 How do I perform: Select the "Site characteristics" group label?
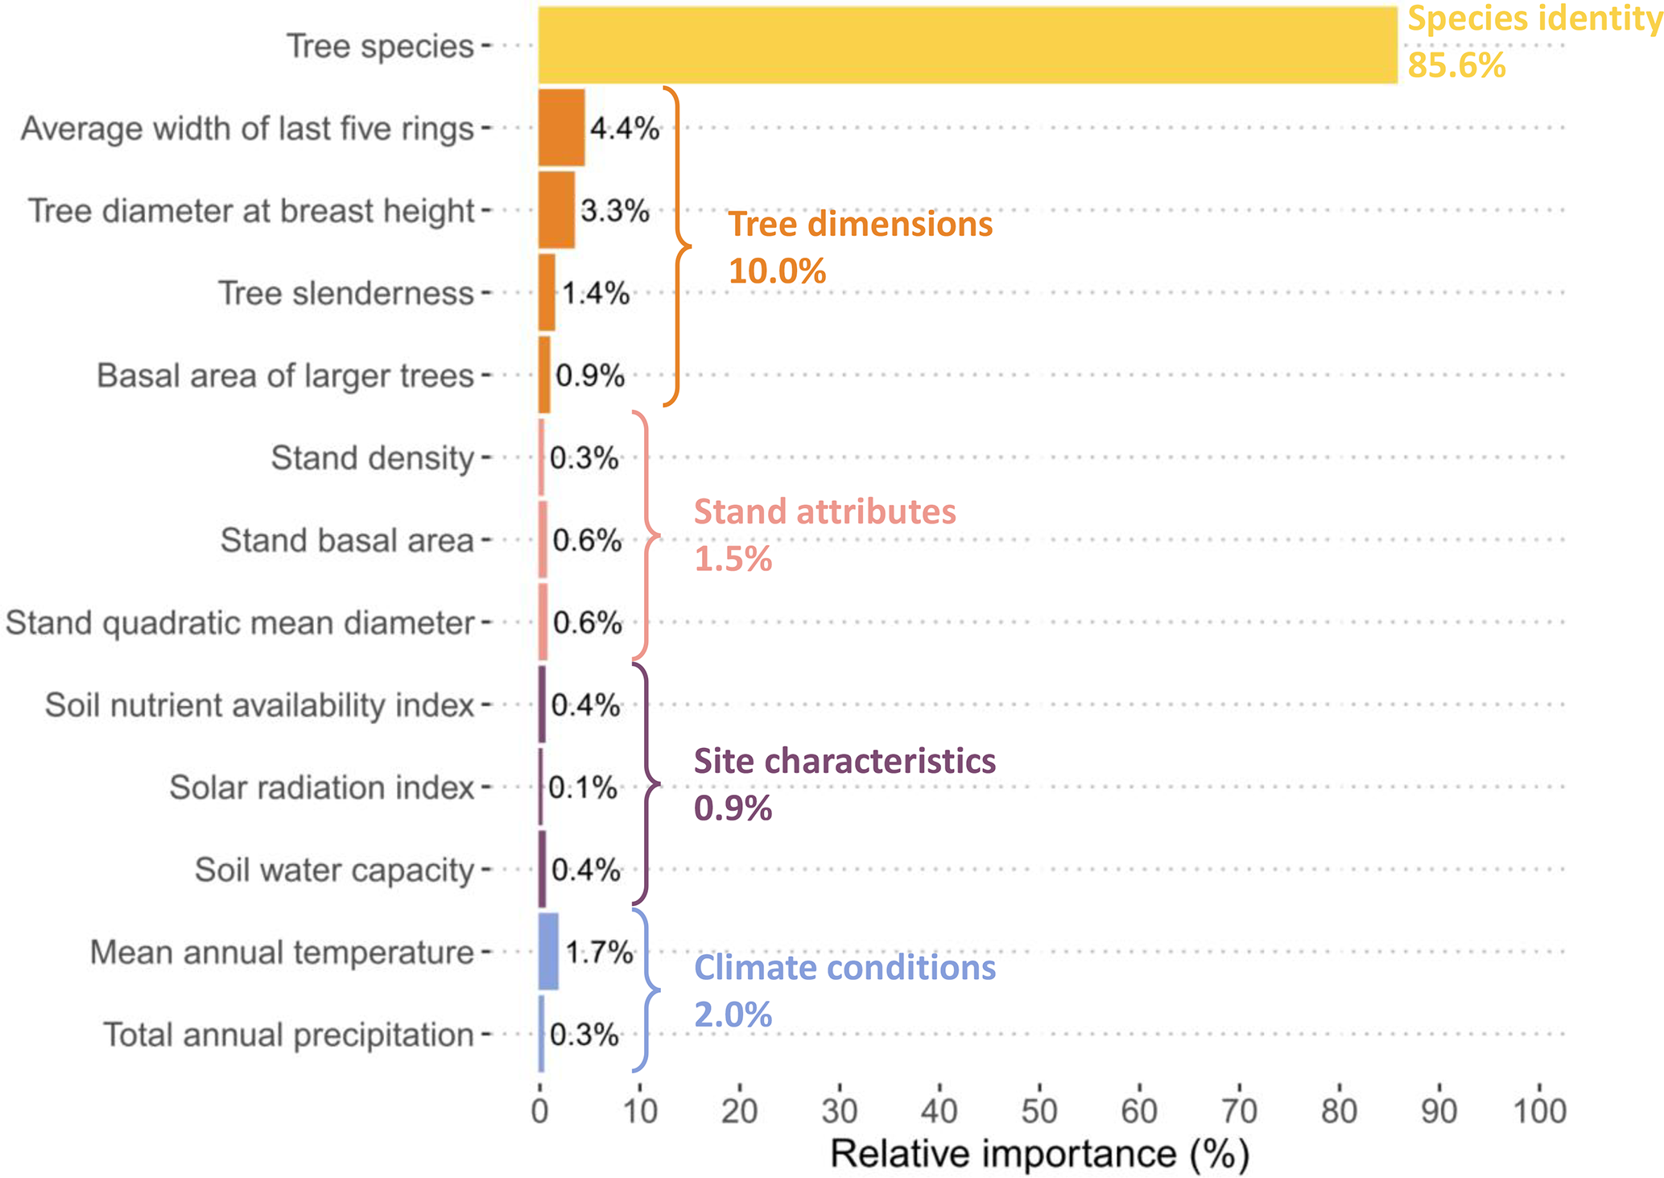(844, 761)
